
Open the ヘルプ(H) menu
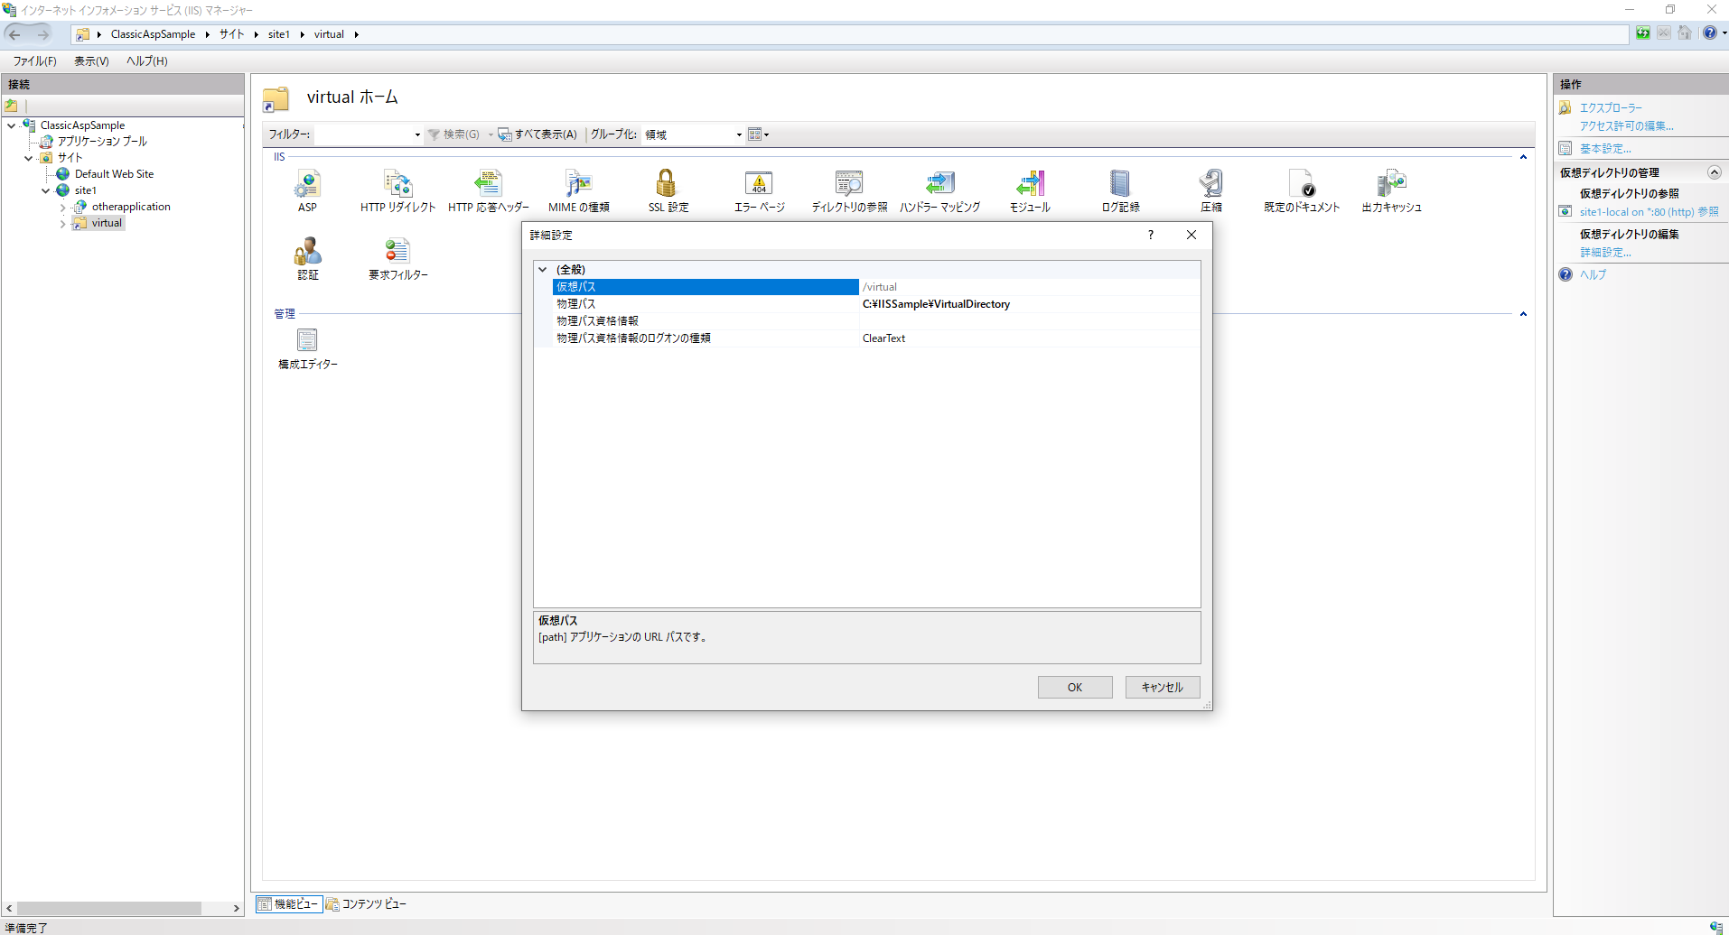(x=147, y=61)
